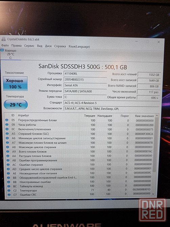The height and width of the screenshot is (227, 170).
Task: Click status dot for attribute C7 Ошибки CRC
Action: [x=9, y=195]
